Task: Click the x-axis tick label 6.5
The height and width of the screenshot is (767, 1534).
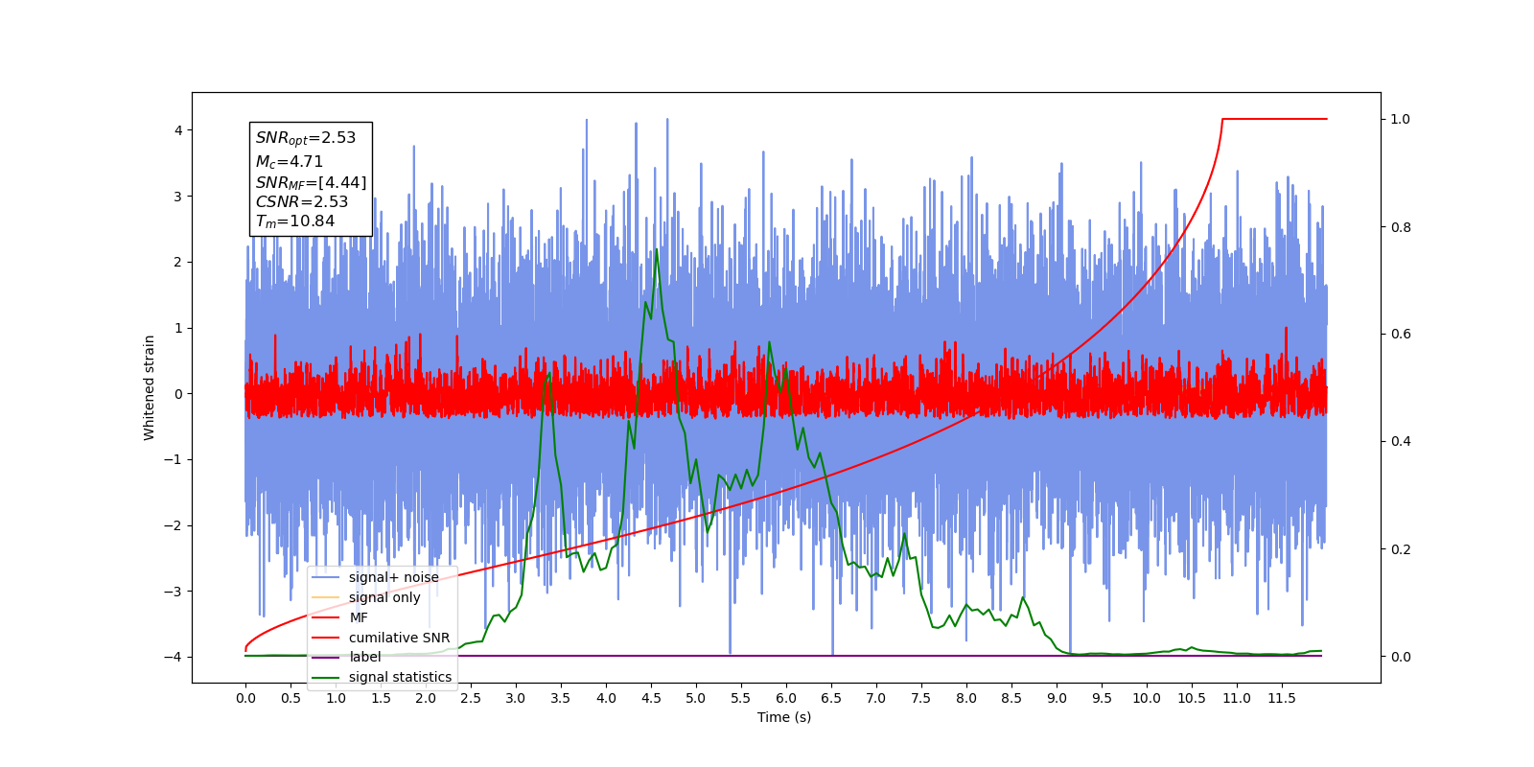Action: pyautogui.click(x=831, y=698)
